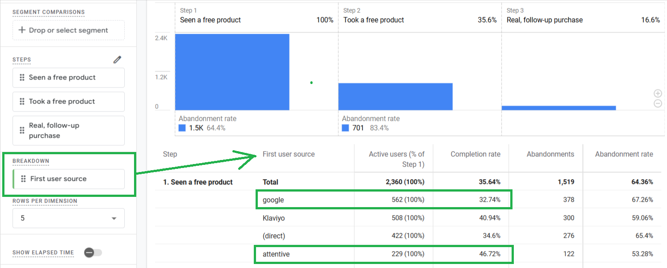Click the Step 1 funnel bar
667x268 pixels.
[x=232, y=72]
